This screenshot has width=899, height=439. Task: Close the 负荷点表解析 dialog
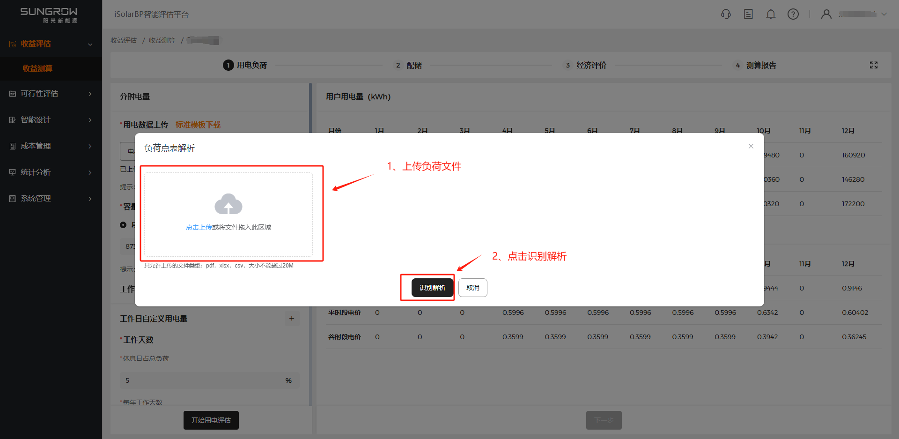[751, 146]
